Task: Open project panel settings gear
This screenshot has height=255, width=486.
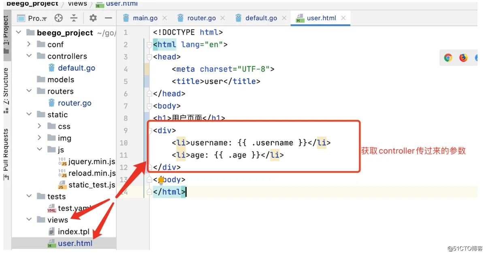Action: point(93,18)
